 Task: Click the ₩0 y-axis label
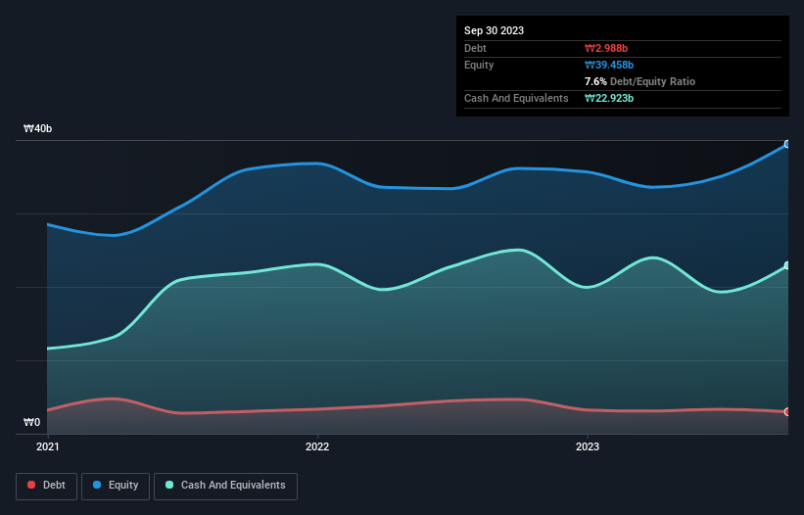tap(31, 422)
